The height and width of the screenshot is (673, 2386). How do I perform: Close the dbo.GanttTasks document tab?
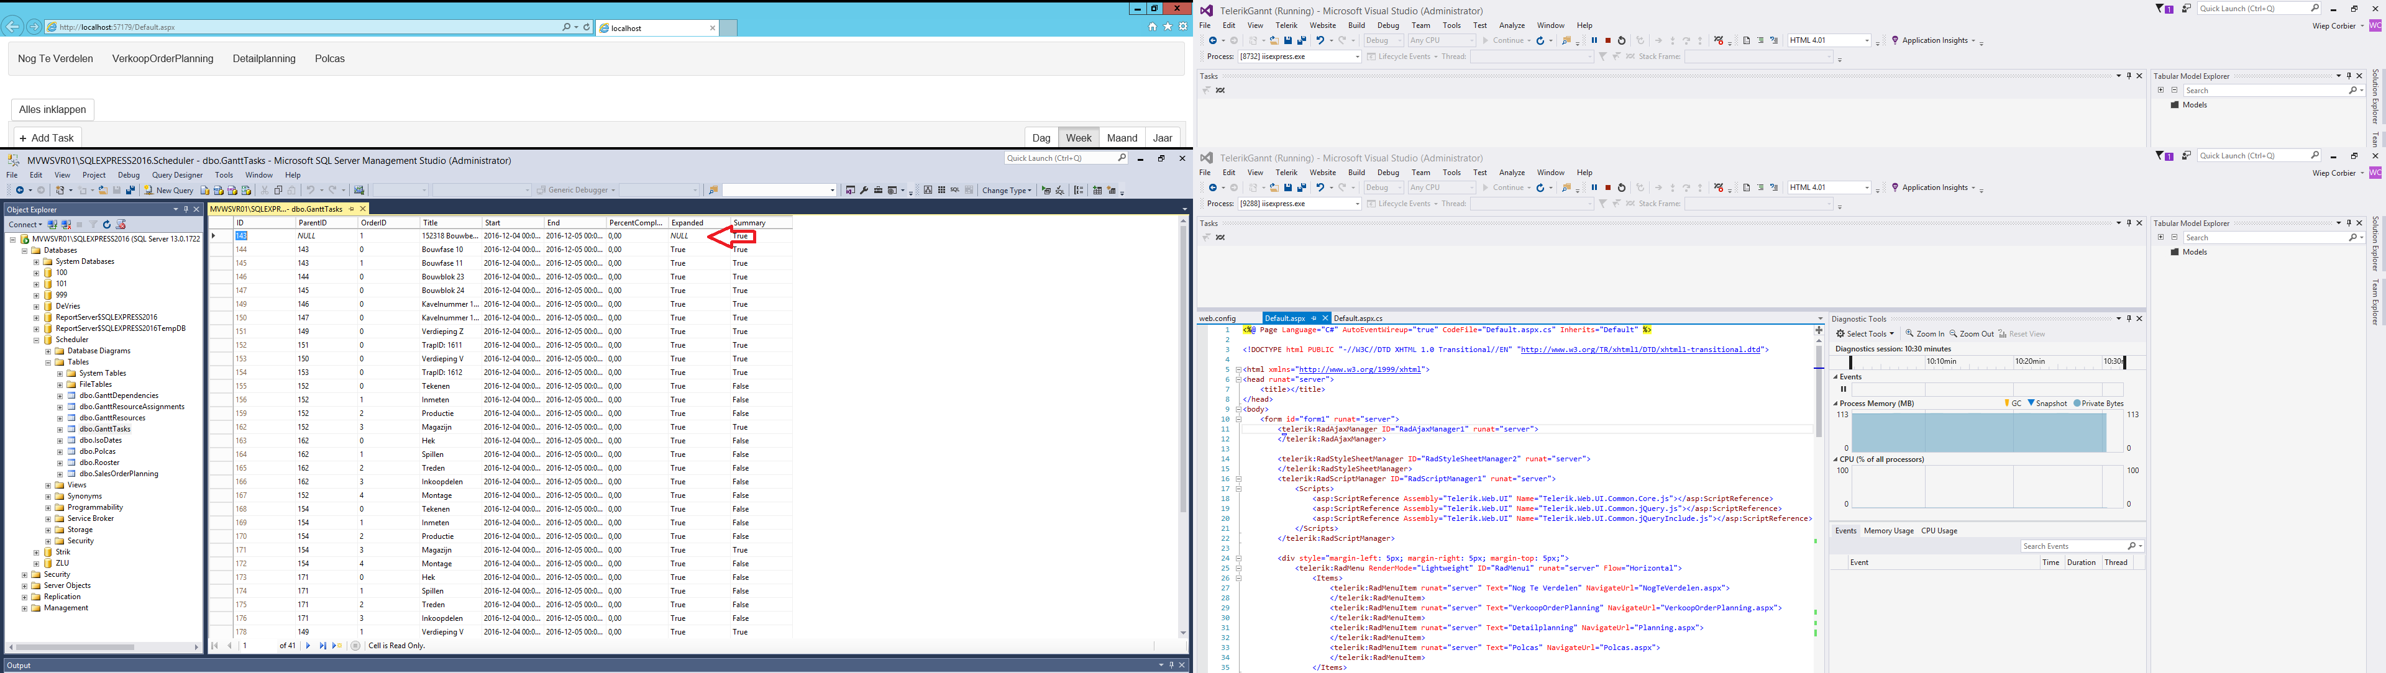coord(363,209)
